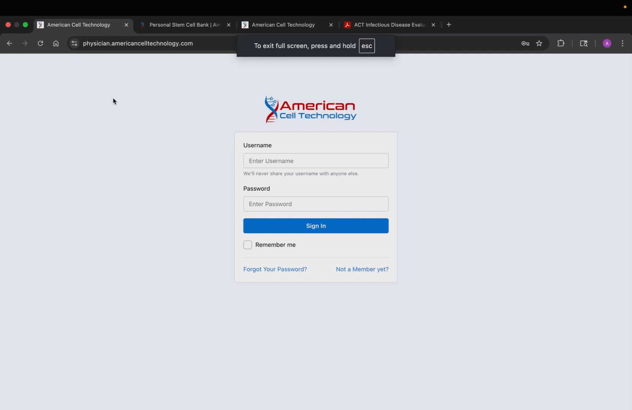Open a new tab with the plus button
This screenshot has height=410, width=632.
[x=449, y=24]
